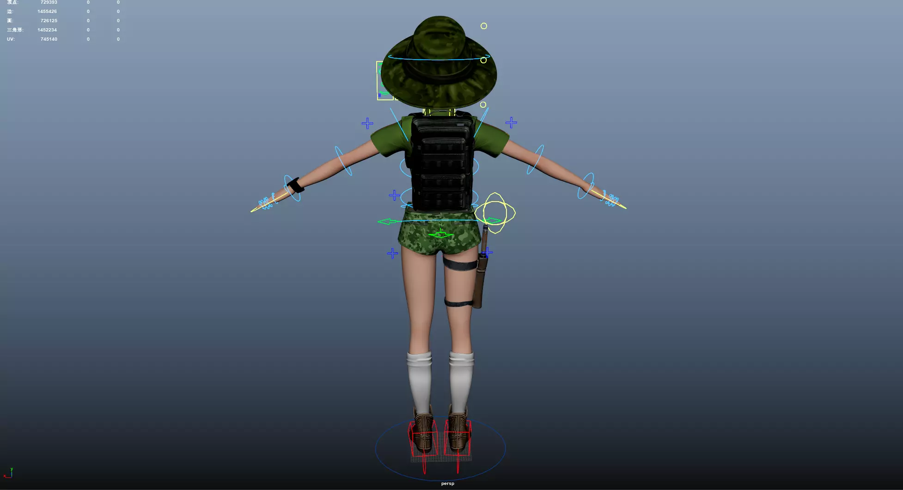Select the green arrow control left of the shorts
This screenshot has height=490, width=903.
(388, 222)
